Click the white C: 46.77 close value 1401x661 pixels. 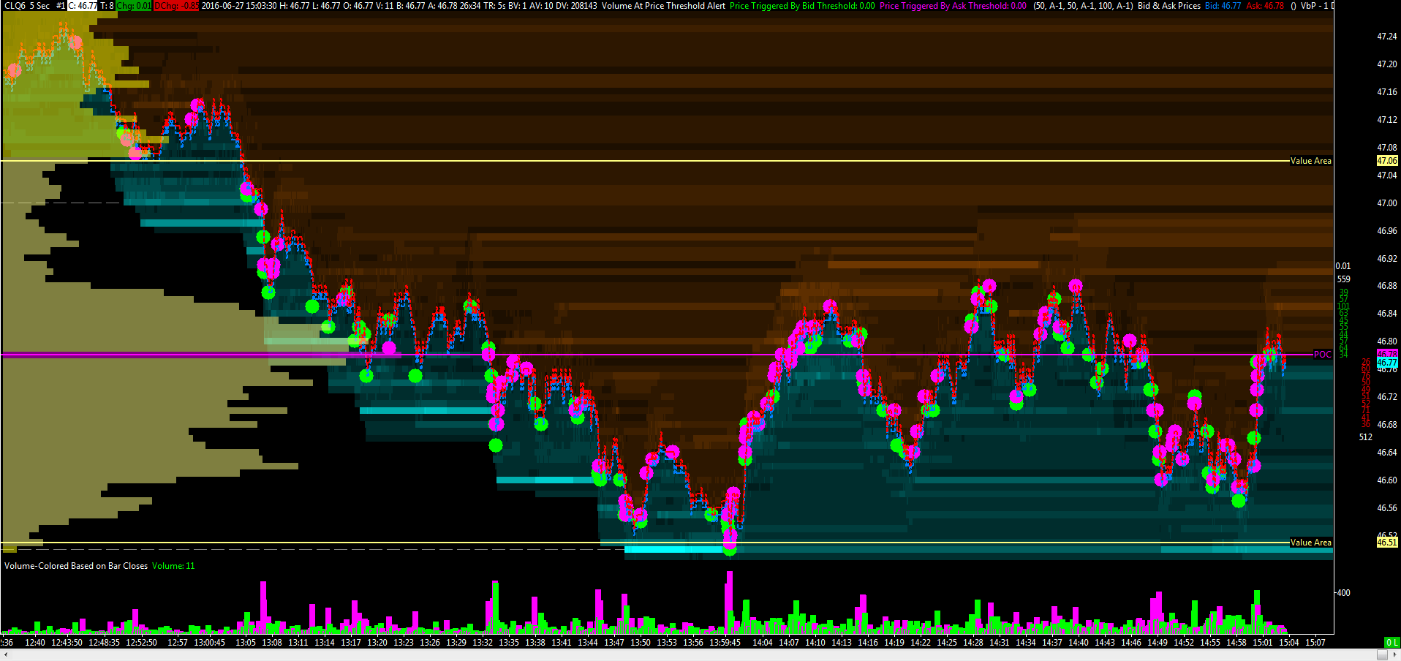[x=83, y=6]
